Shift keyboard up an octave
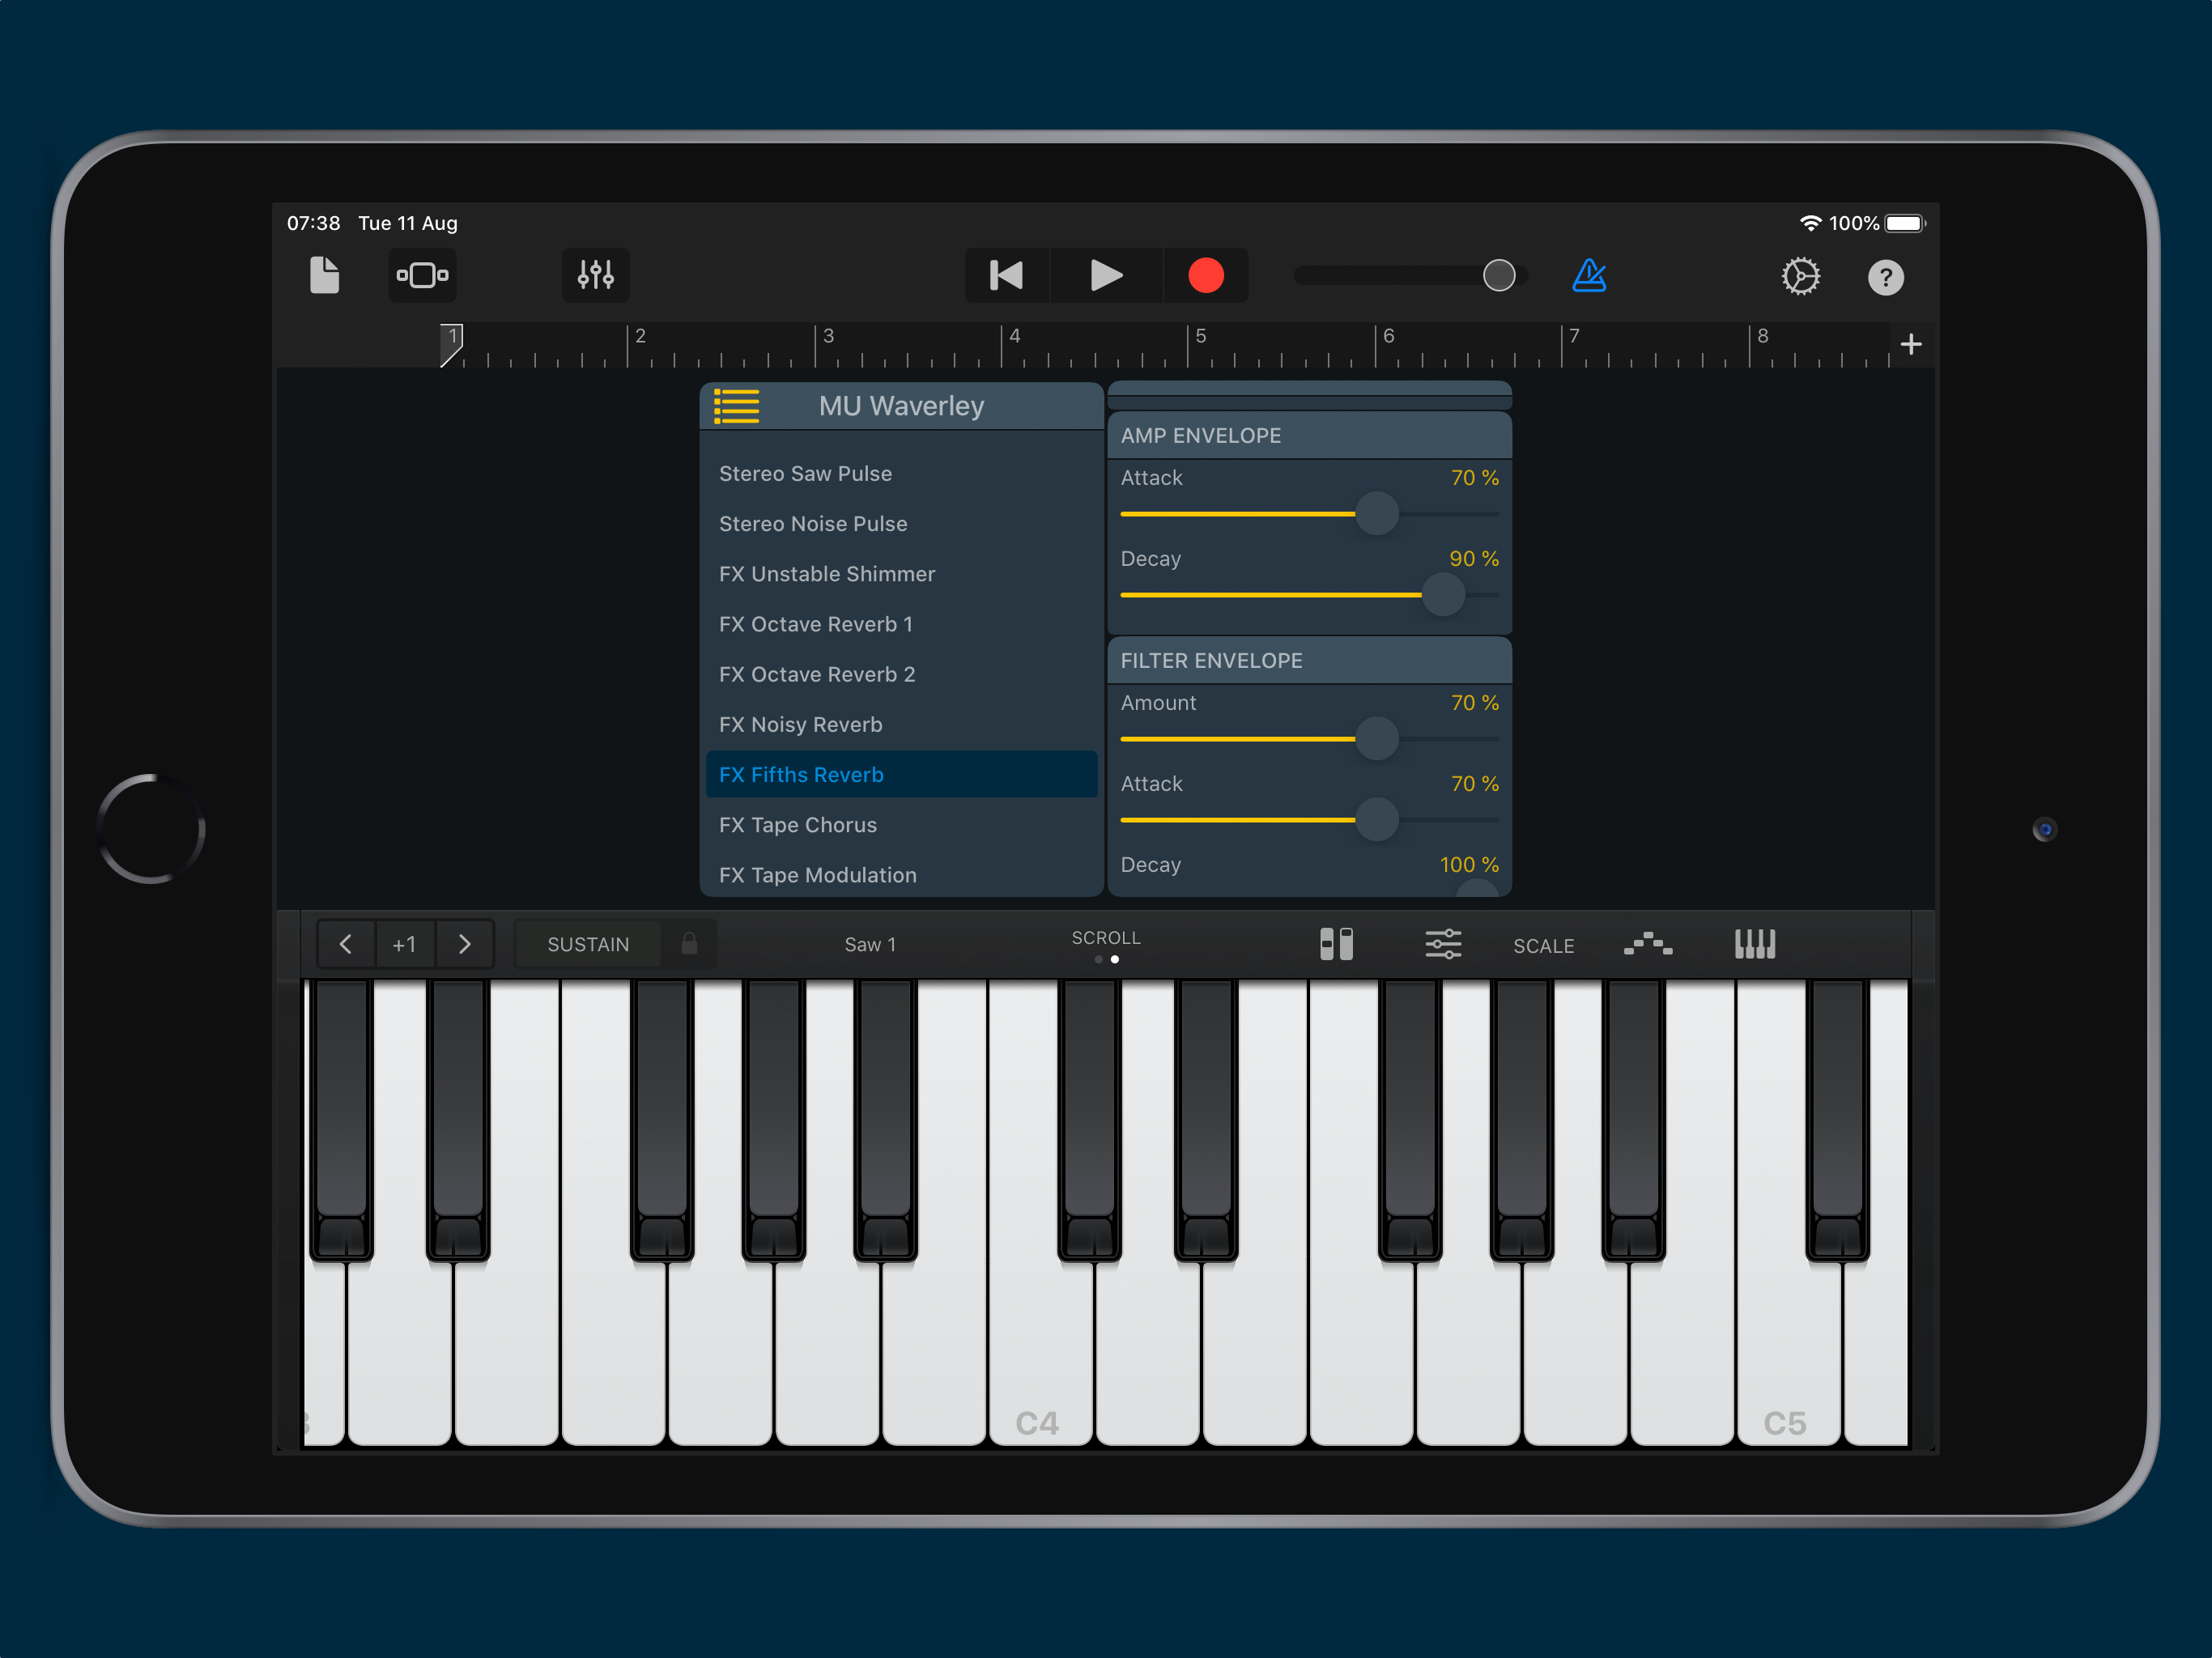2212x1658 pixels. (464, 944)
